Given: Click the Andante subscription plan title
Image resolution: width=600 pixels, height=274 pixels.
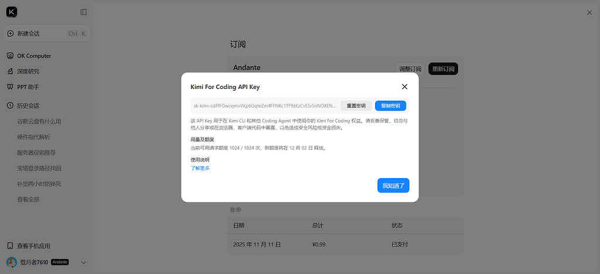Looking at the screenshot, I should (247, 68).
